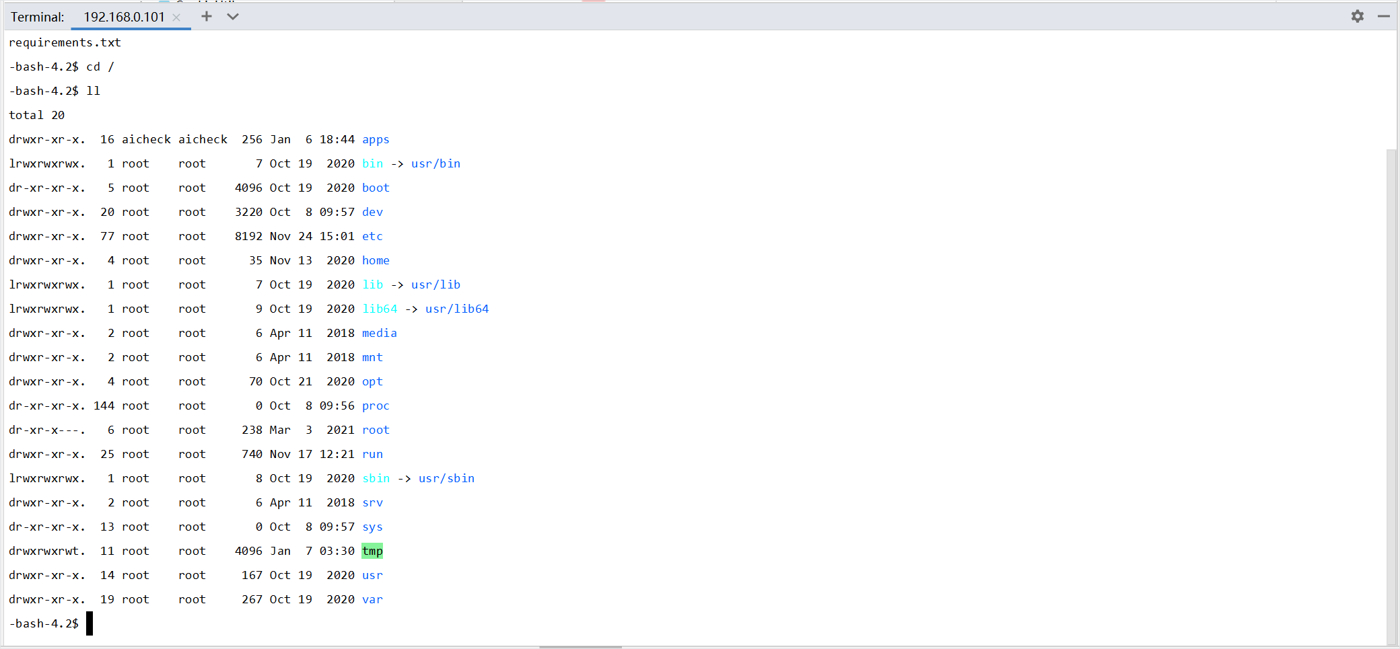Screen dimensions: 1400x649
Task: Click the bash prompt input area
Action: [x=88, y=623]
